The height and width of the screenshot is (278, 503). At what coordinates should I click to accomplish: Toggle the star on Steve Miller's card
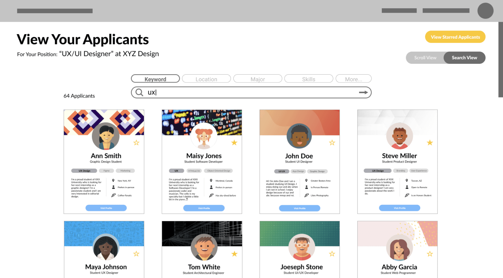pyautogui.click(x=430, y=143)
